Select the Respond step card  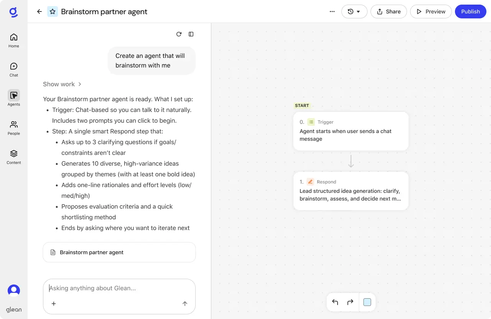pos(351,191)
